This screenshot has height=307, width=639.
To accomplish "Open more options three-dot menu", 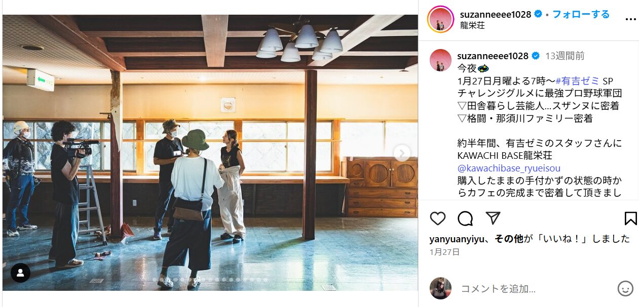I will click(630, 20).
